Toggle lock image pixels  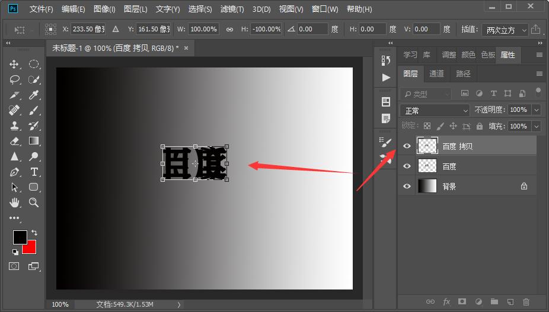point(441,126)
